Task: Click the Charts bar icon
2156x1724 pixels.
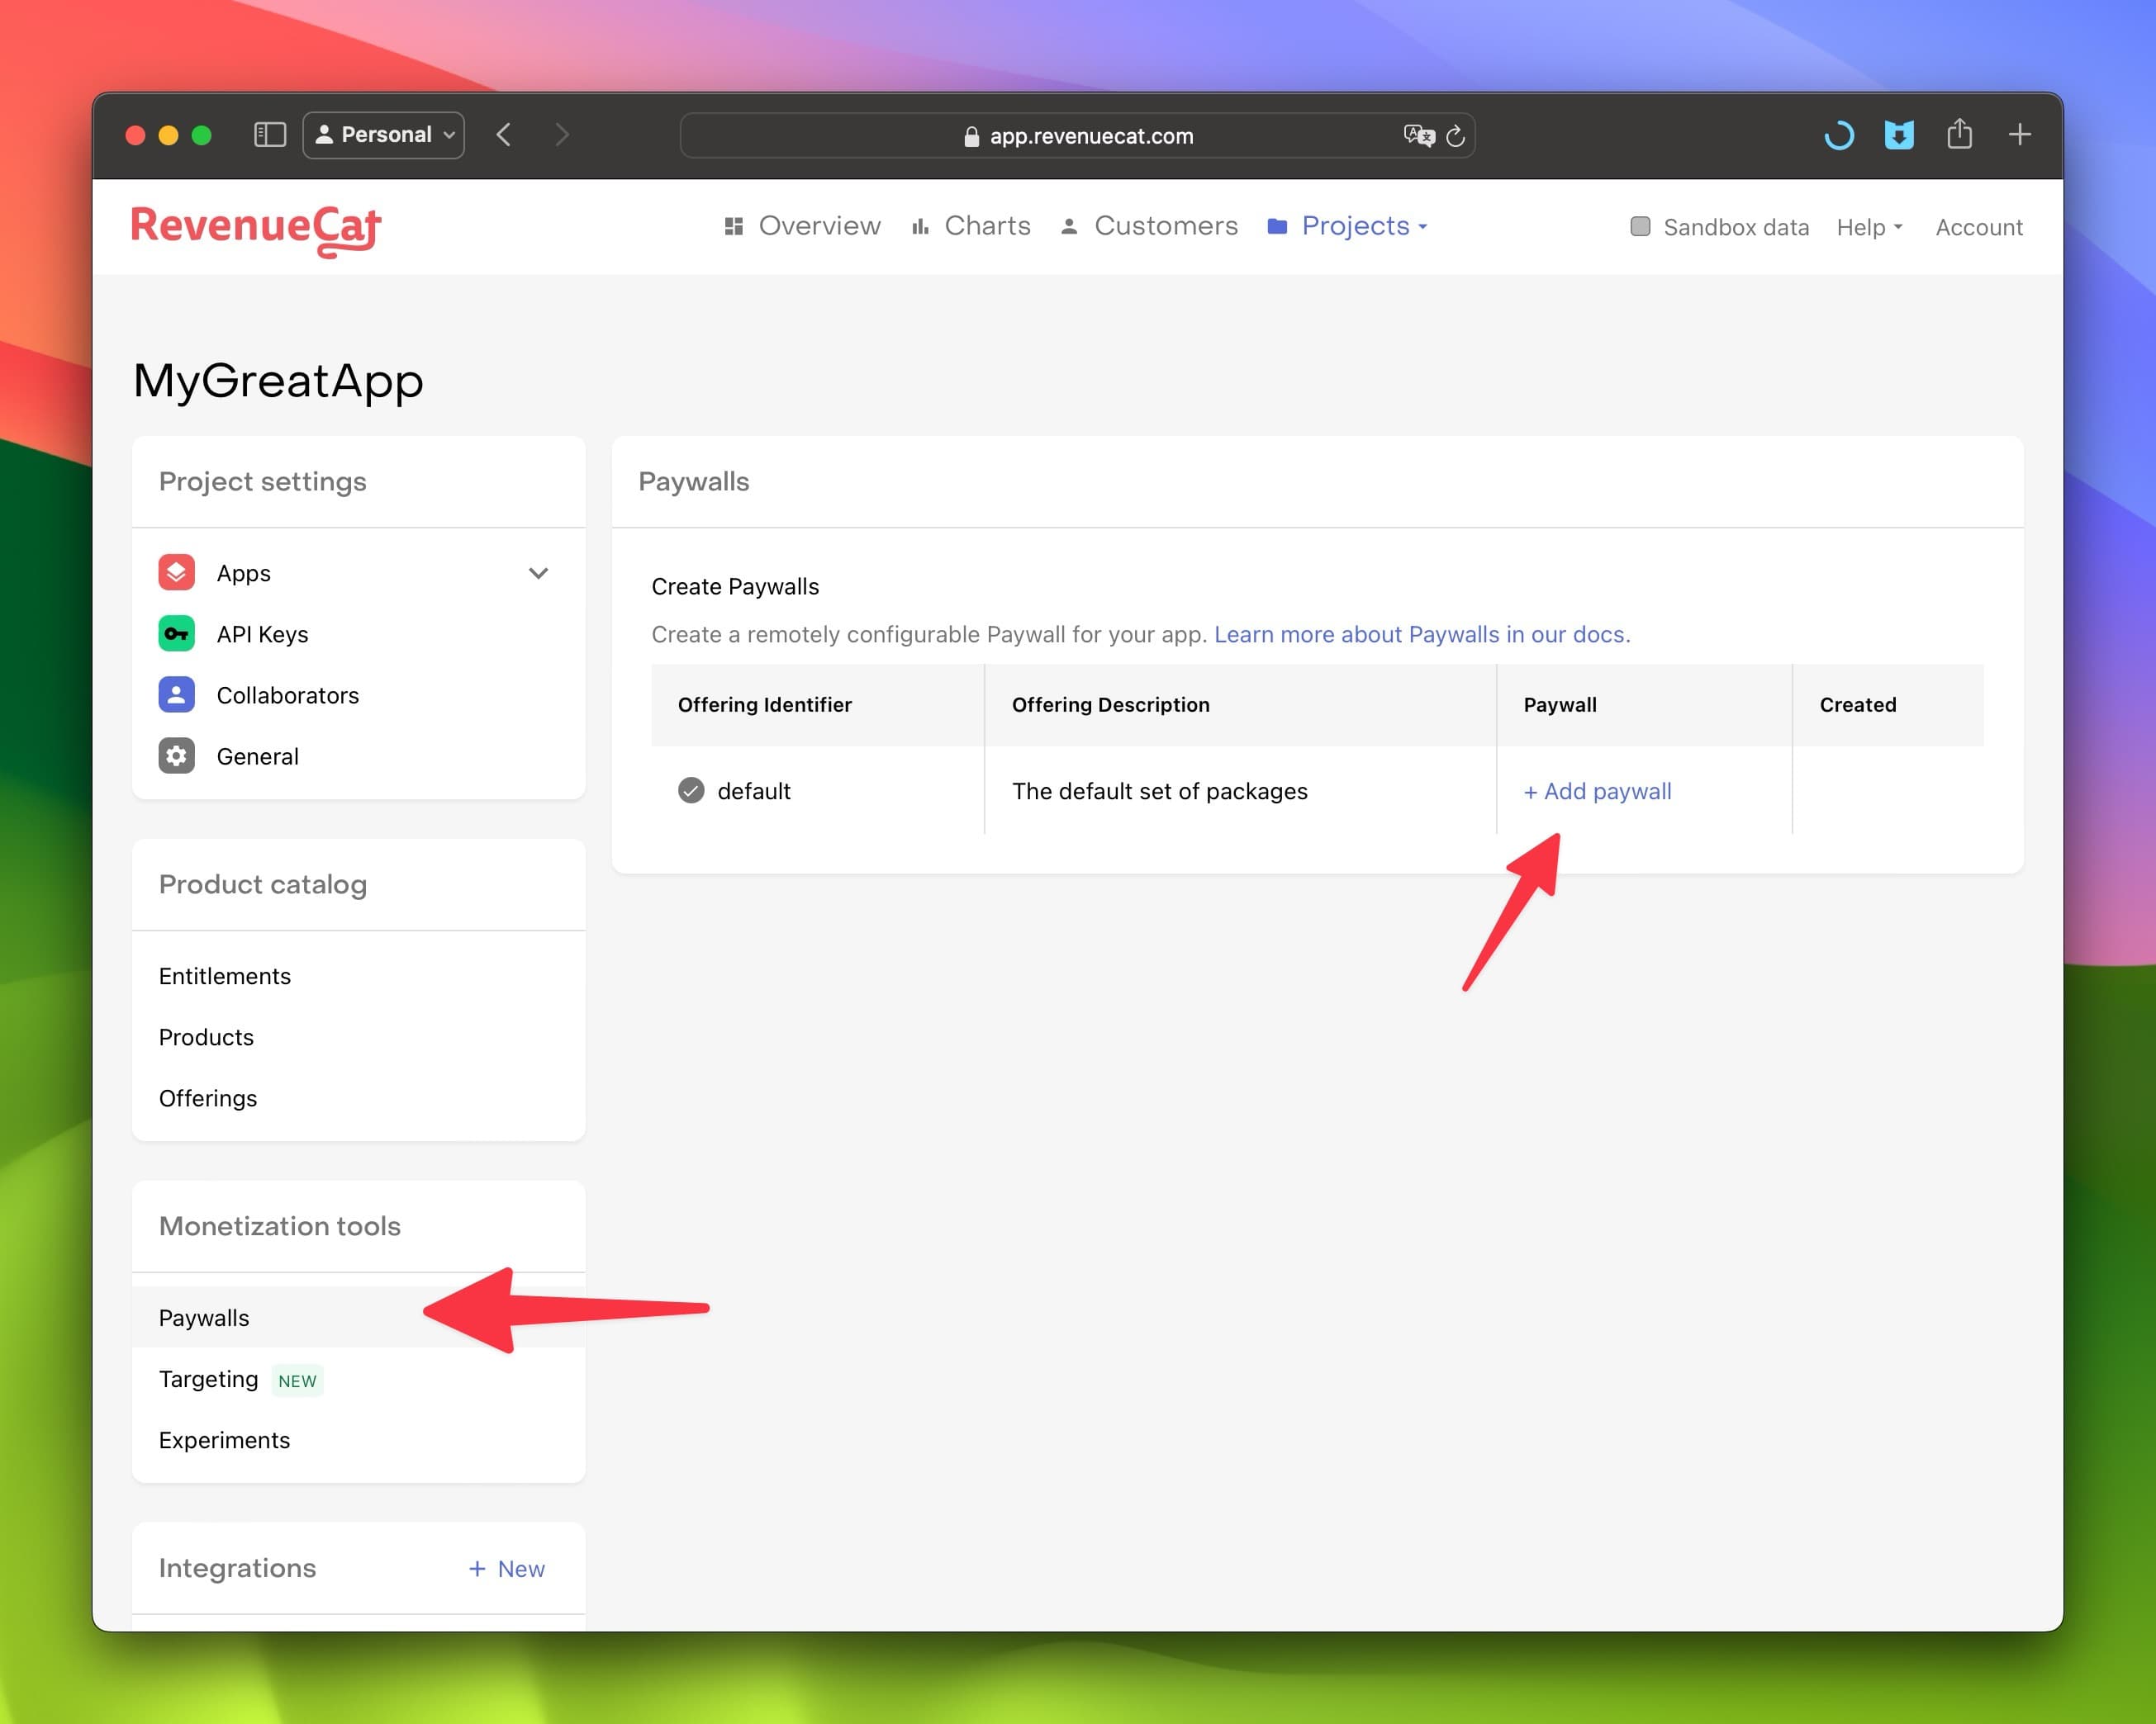Action: tap(920, 227)
